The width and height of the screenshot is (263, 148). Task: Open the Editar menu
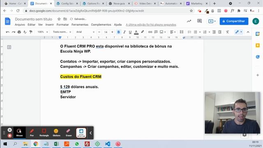[x=31, y=25]
